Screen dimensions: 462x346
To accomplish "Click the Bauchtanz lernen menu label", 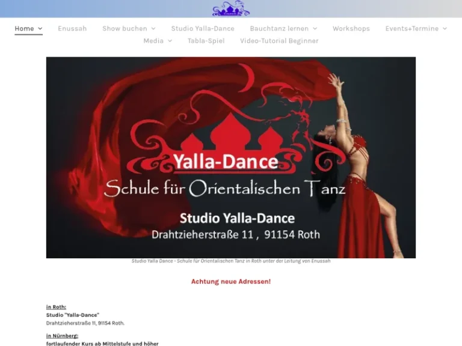I will pyautogui.click(x=279, y=29).
